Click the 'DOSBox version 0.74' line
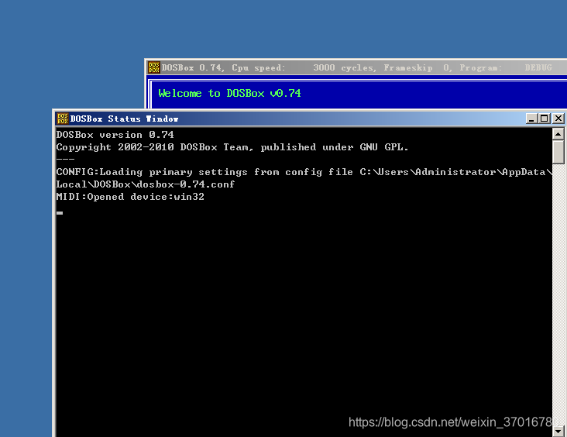Viewport: 567px width, 437px height. [115, 135]
